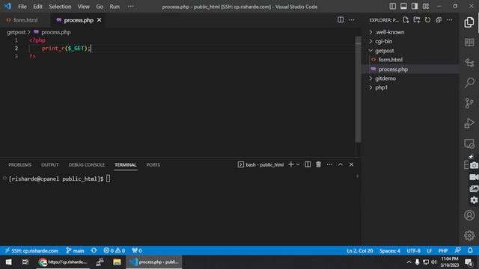Open editor more actions menu
479x269 pixels.
click(x=351, y=20)
